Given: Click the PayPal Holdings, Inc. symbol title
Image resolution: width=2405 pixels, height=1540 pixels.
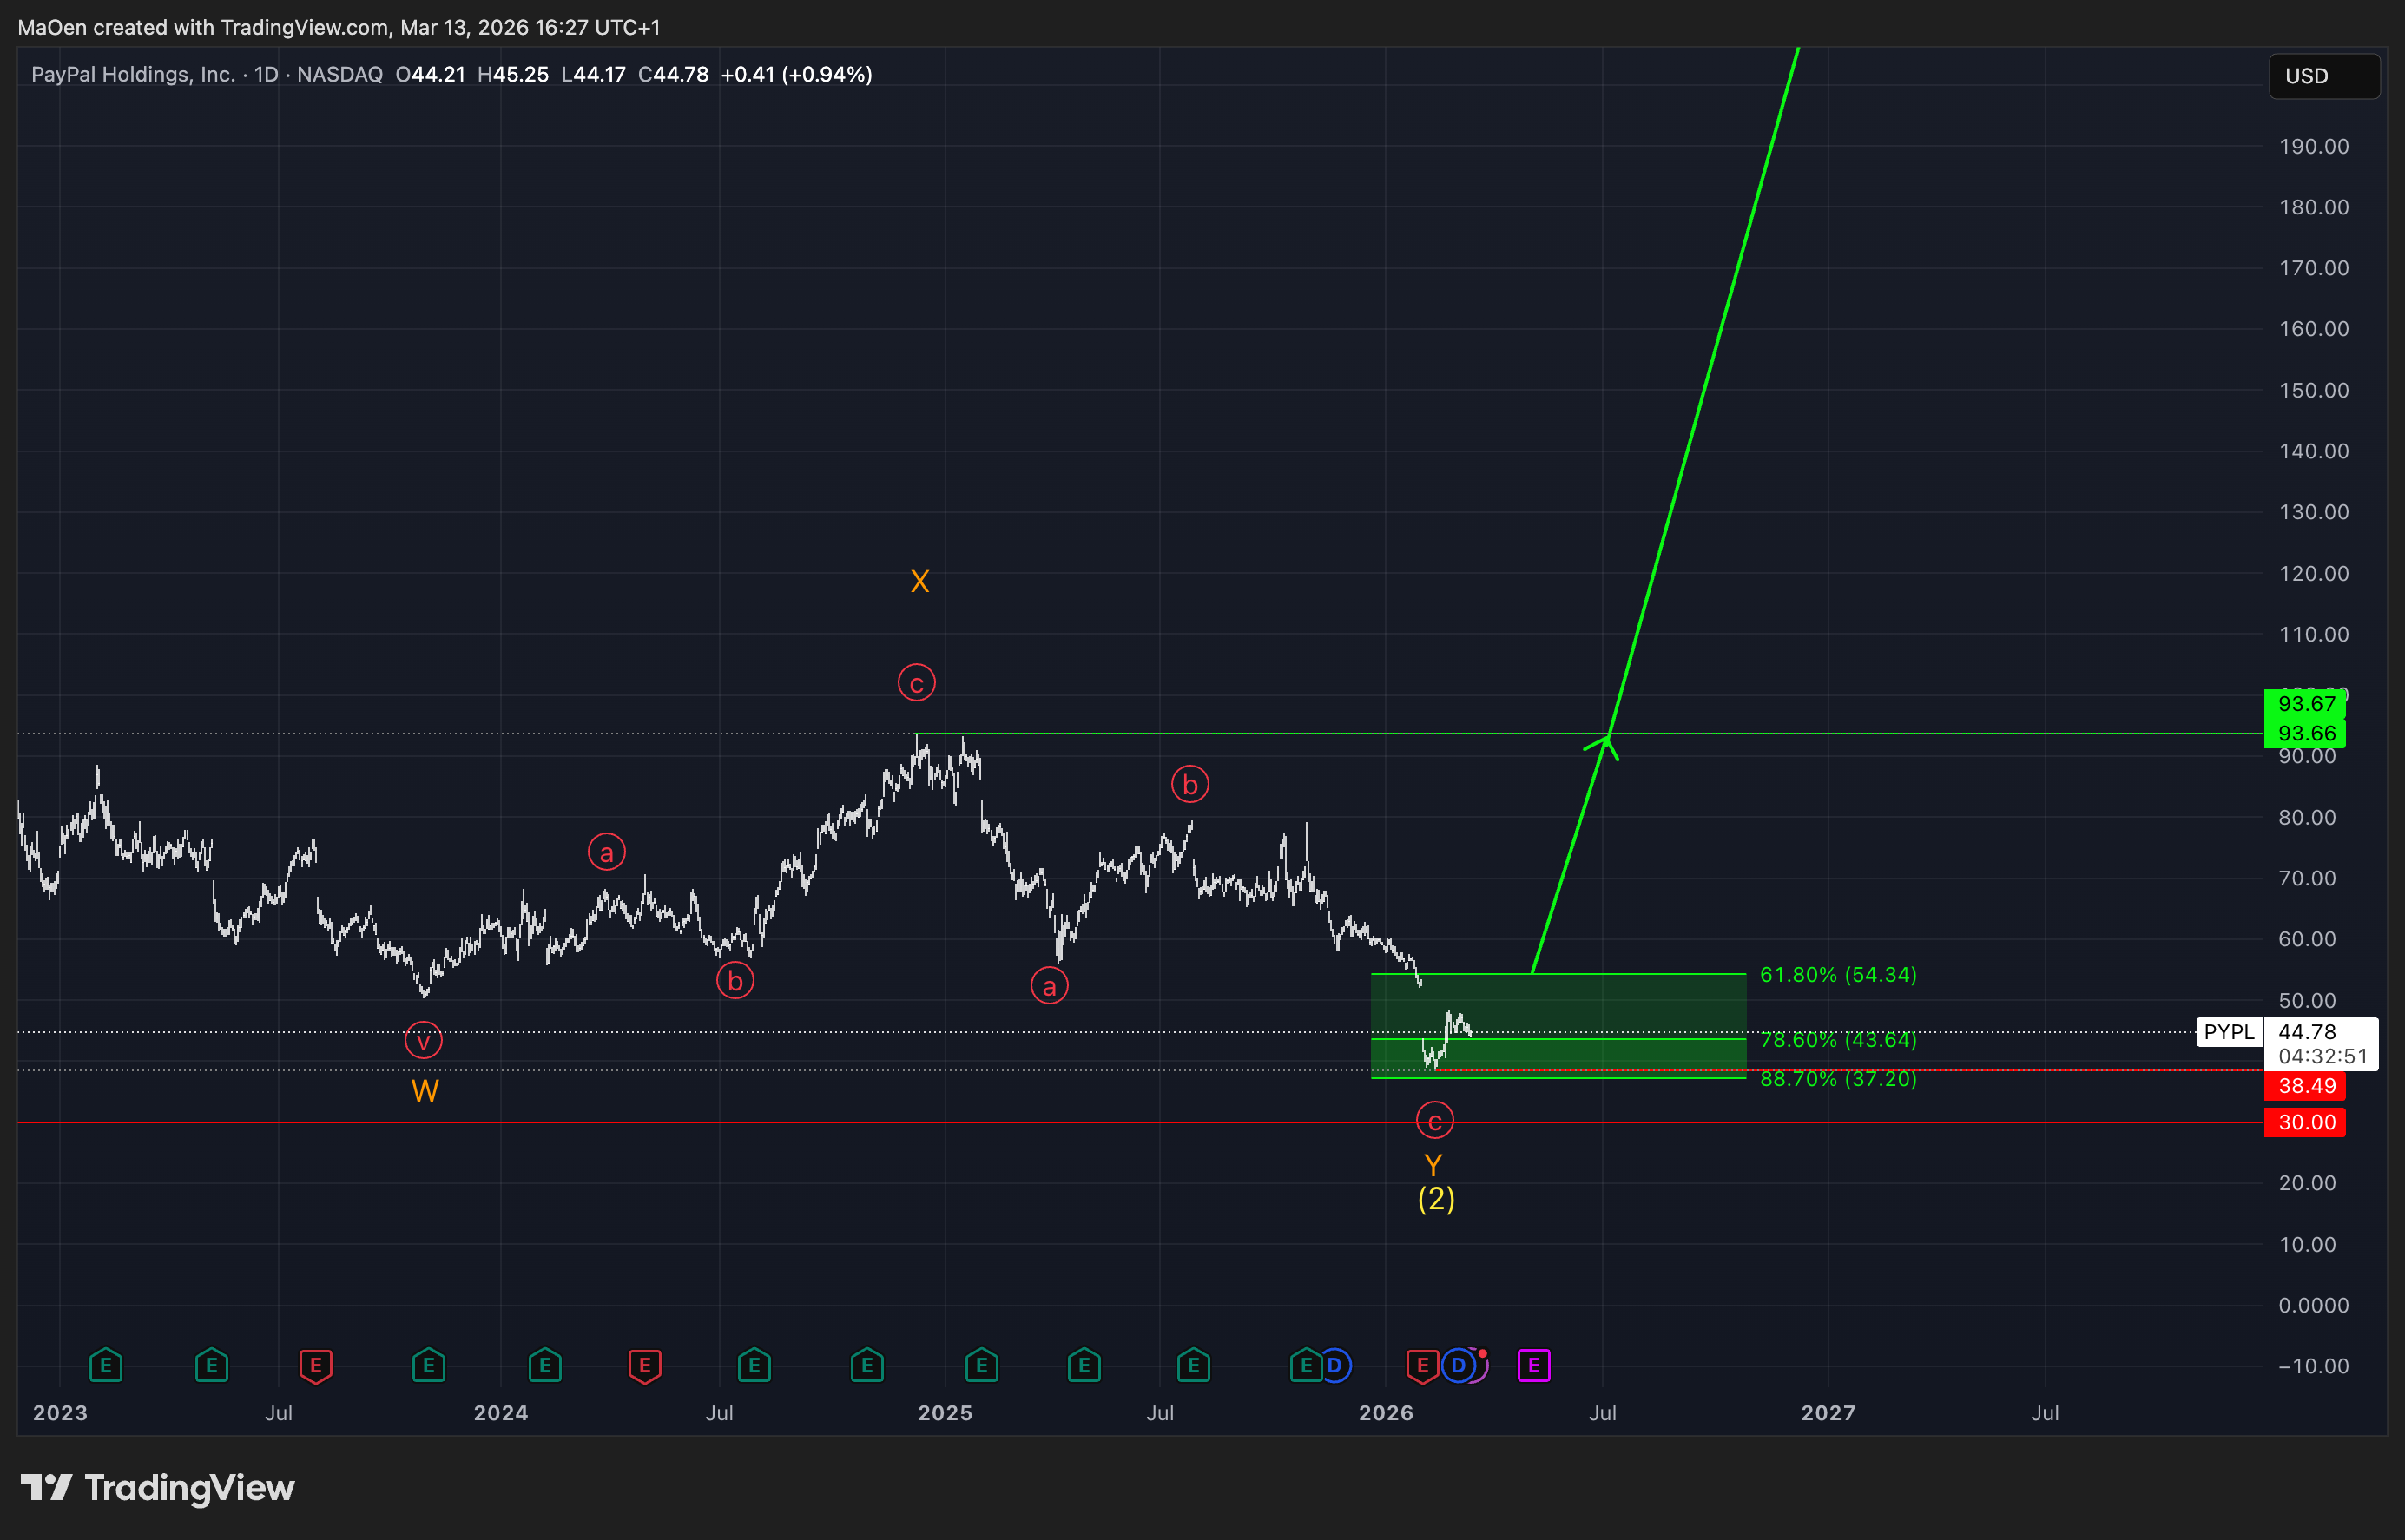Looking at the screenshot, I should point(133,74).
